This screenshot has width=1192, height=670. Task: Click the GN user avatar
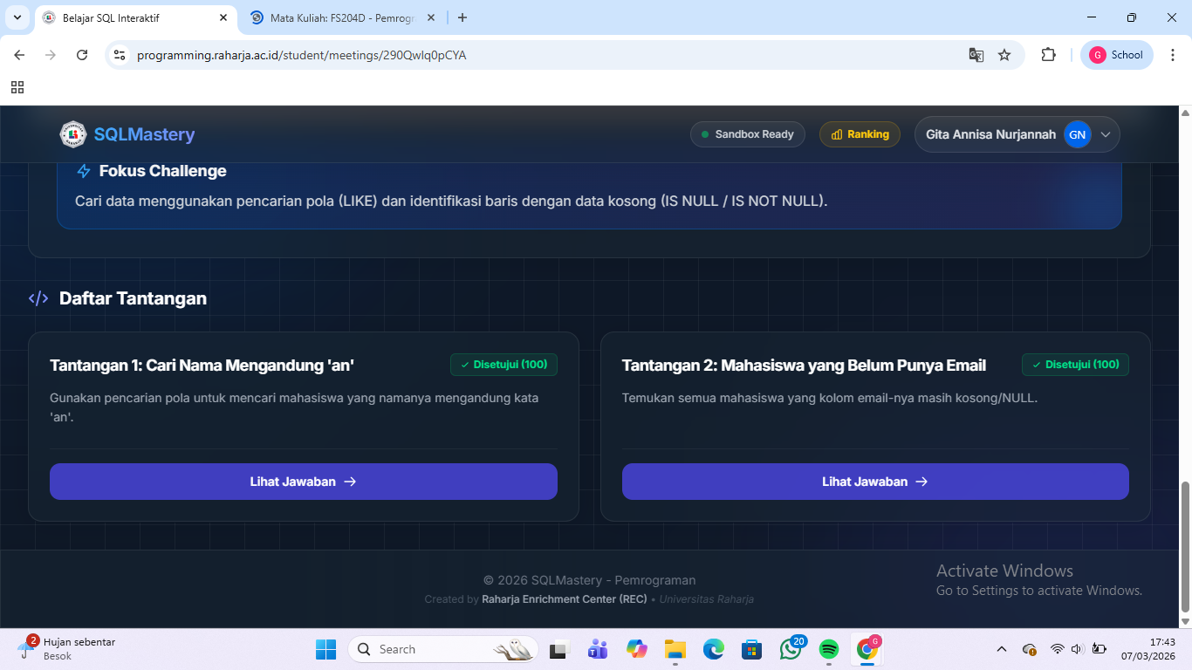click(x=1077, y=134)
